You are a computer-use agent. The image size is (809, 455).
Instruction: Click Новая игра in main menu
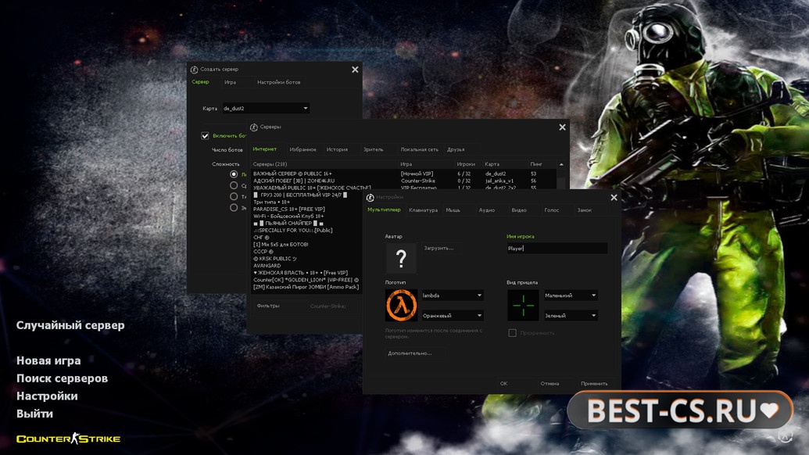tap(48, 360)
